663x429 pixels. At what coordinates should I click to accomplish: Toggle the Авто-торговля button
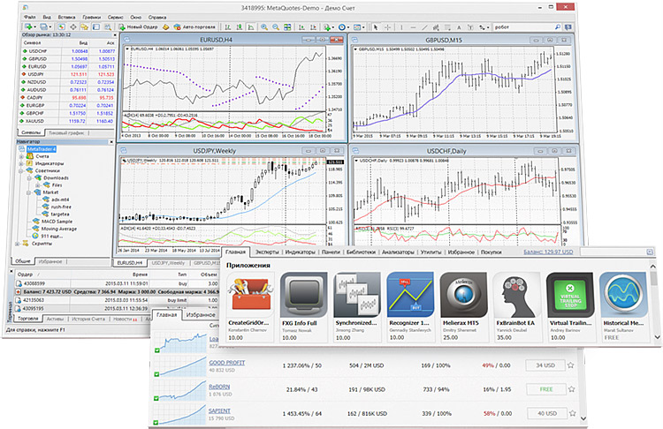point(194,26)
